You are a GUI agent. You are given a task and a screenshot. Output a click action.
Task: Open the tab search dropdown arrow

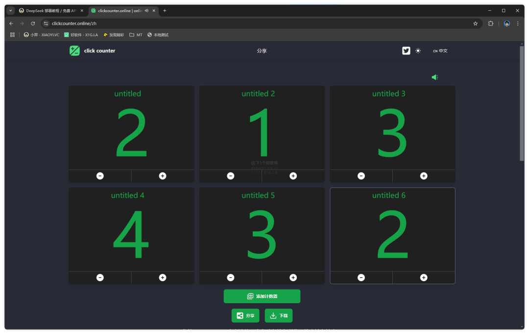point(11,11)
